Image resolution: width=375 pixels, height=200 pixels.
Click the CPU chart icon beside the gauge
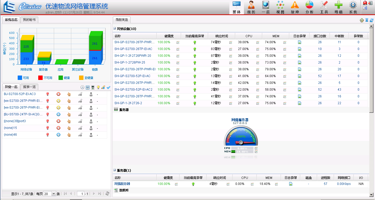(x=256, y=148)
